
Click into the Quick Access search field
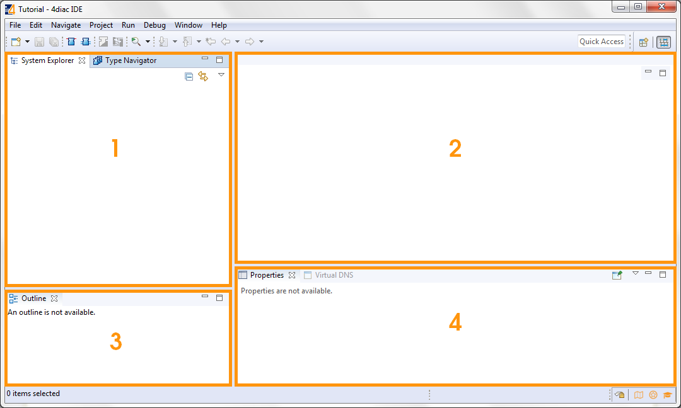pos(602,42)
